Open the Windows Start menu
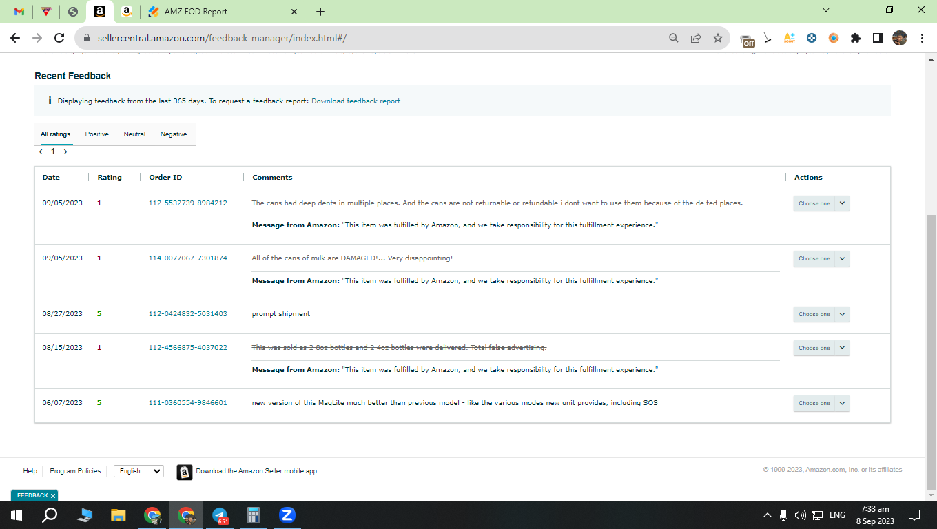The width and height of the screenshot is (937, 529). click(17, 515)
